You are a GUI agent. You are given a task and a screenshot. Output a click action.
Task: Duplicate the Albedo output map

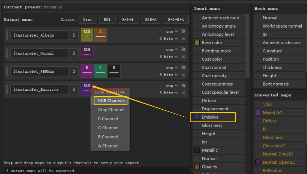(x=184, y=31)
